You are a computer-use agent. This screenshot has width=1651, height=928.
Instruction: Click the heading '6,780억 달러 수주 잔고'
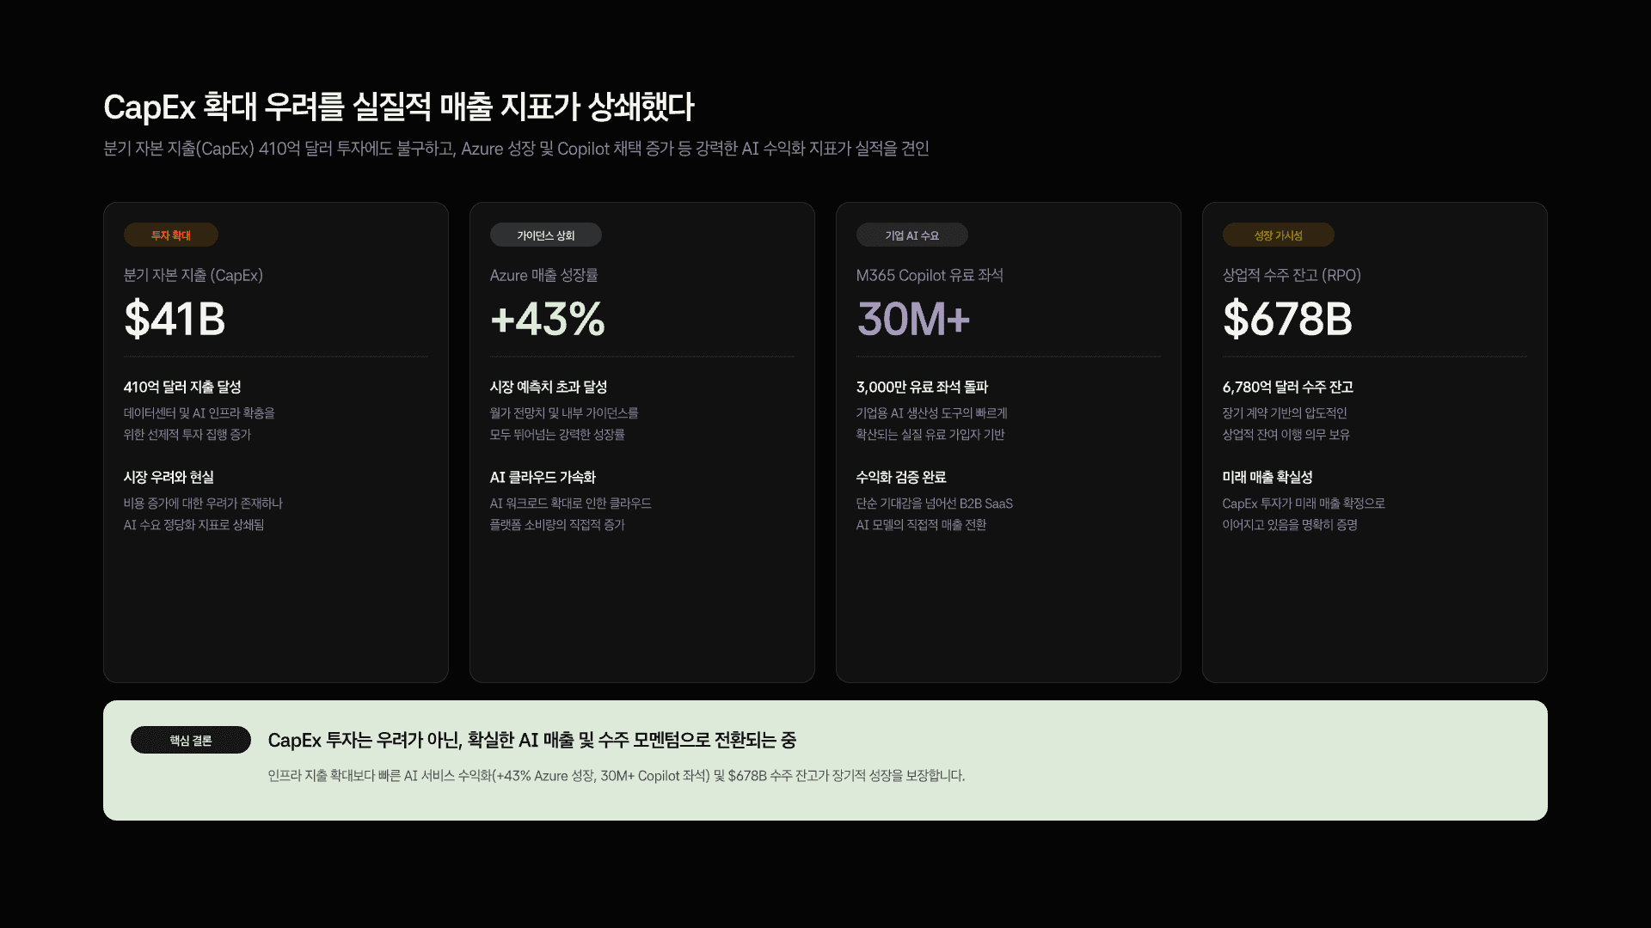pyautogui.click(x=1288, y=387)
